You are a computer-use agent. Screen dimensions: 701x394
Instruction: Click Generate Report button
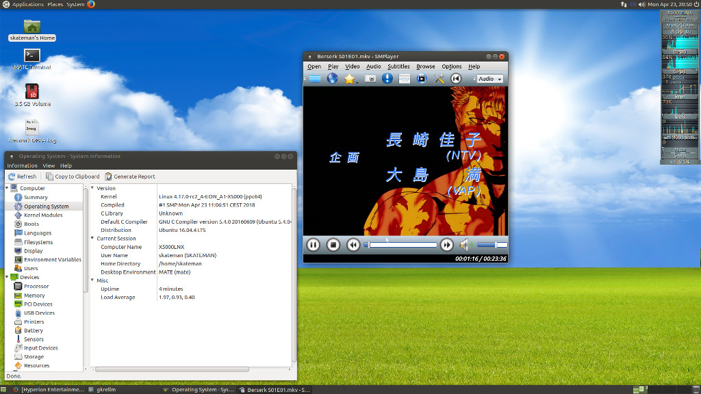click(130, 176)
